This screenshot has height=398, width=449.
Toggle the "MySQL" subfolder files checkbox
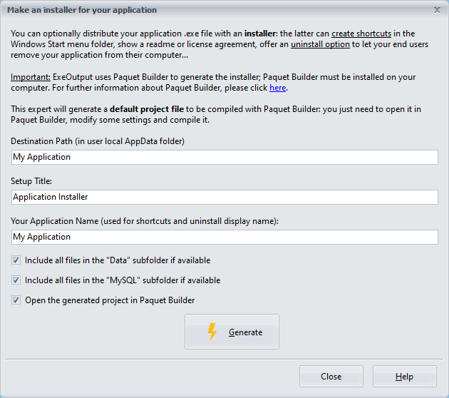tap(16, 280)
